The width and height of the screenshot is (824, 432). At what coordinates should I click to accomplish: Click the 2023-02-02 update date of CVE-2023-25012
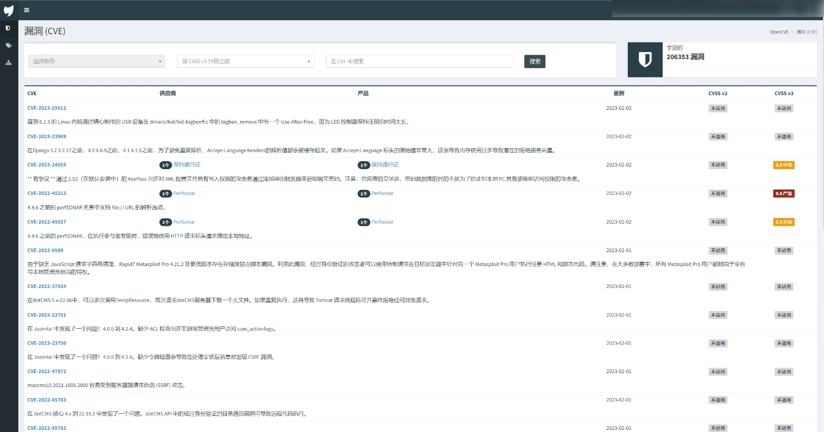point(619,108)
